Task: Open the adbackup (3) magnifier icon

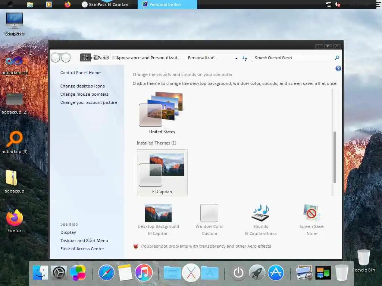Action: tap(15, 143)
